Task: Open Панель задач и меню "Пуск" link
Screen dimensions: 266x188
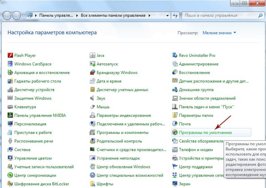Action: coord(206,107)
